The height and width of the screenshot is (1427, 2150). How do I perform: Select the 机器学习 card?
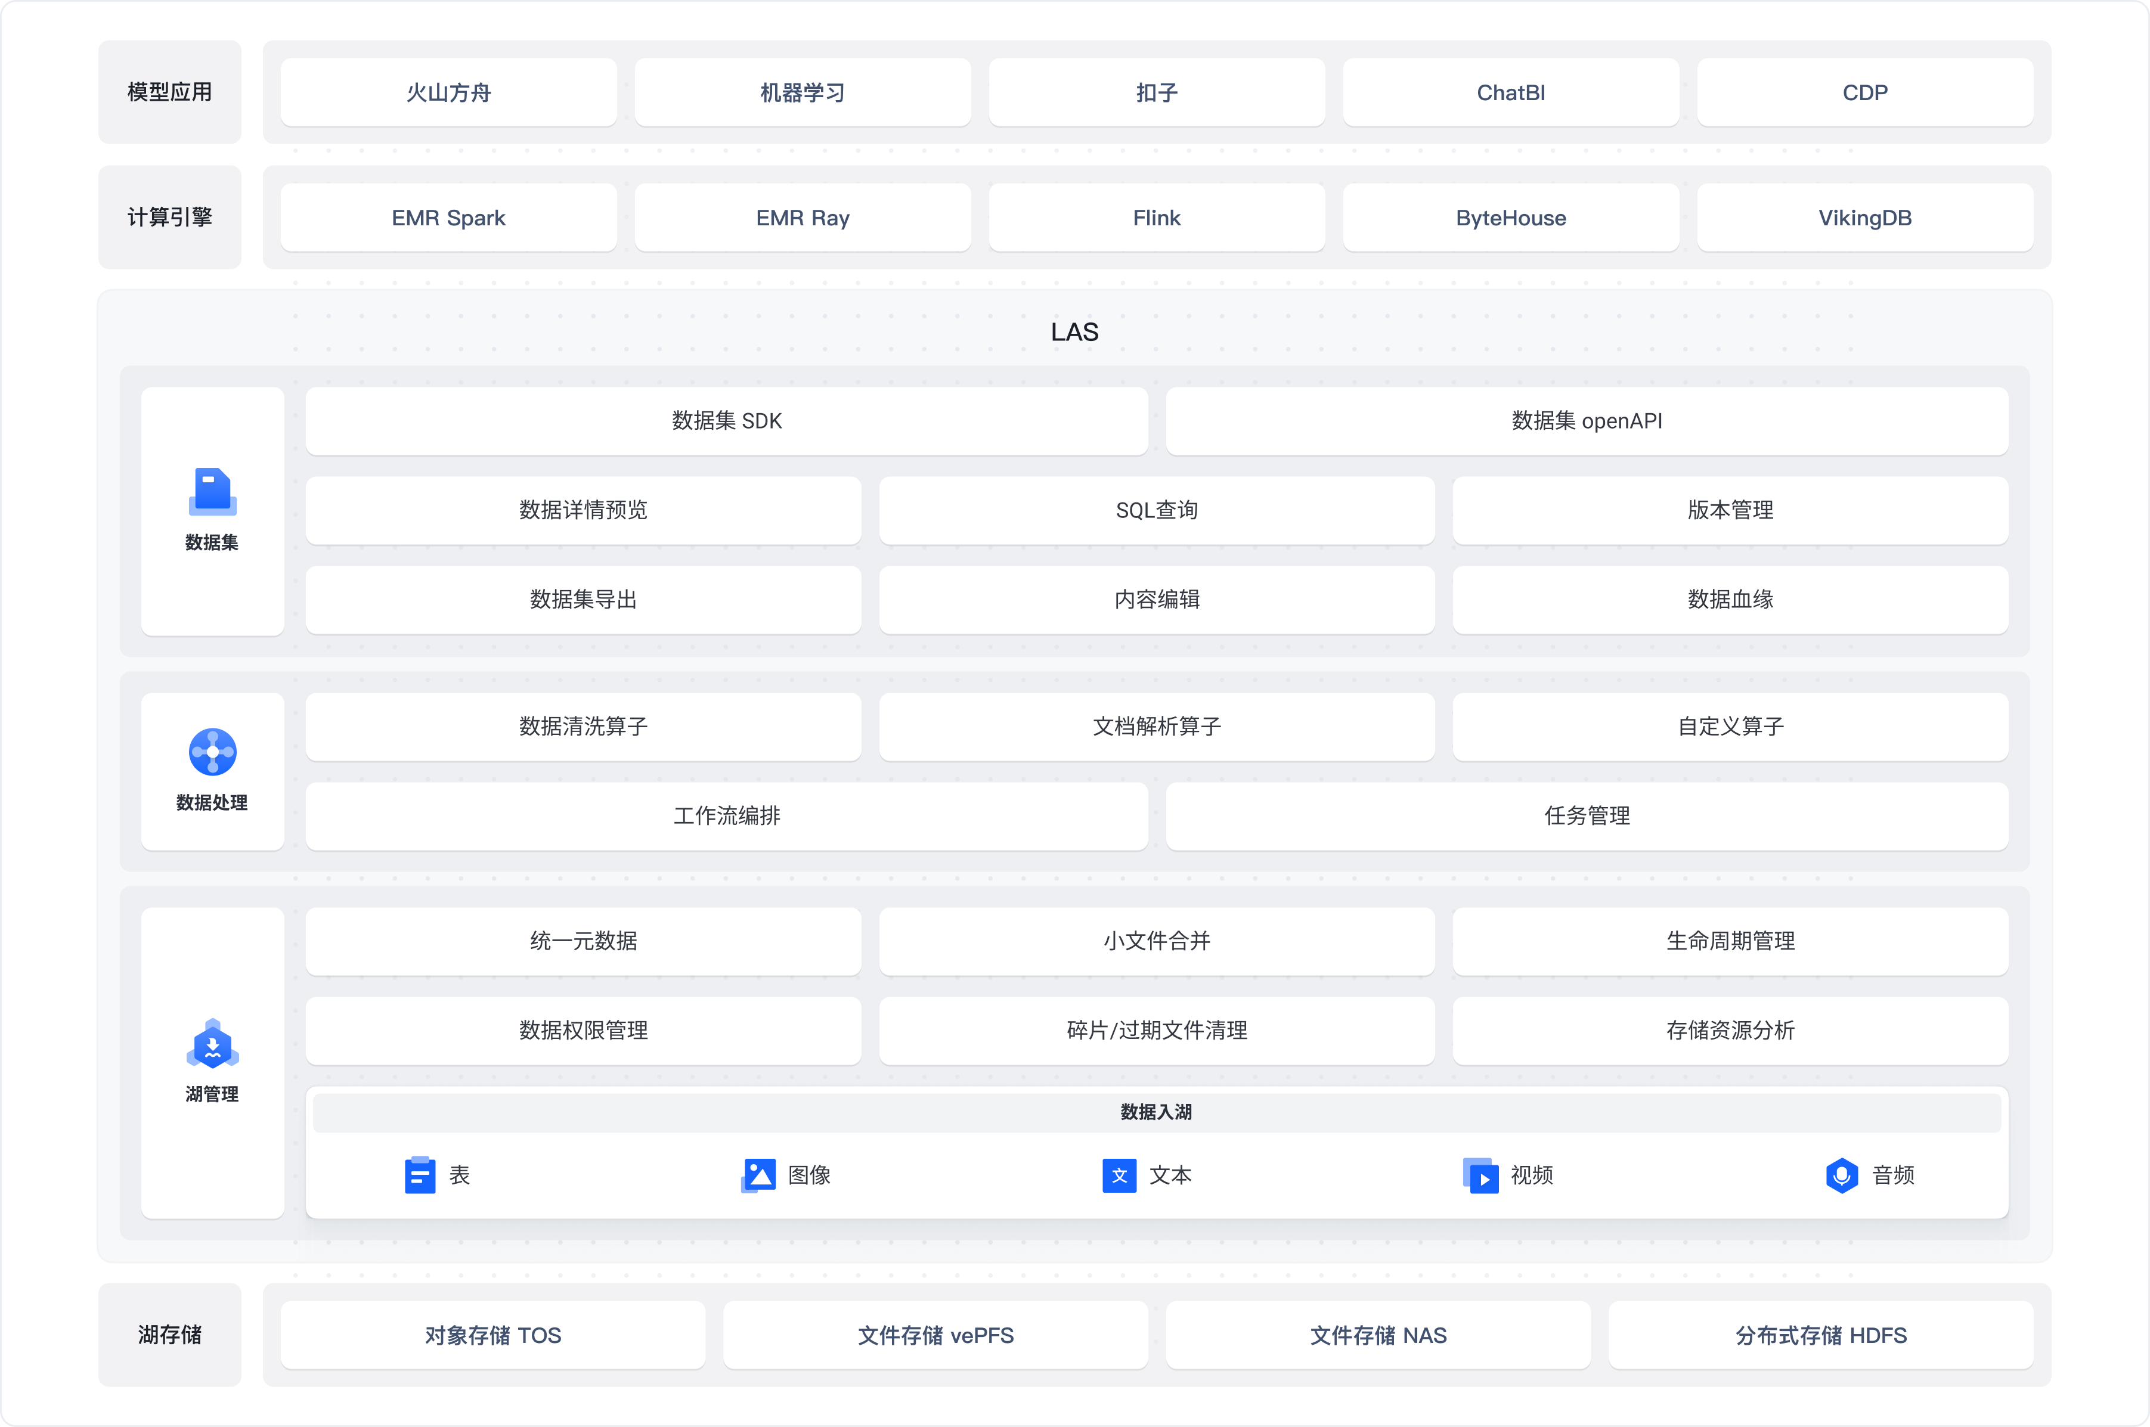pos(803,92)
